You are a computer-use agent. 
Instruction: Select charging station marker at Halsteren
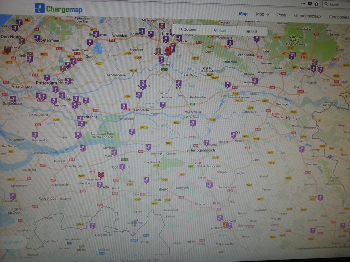click(13, 196)
